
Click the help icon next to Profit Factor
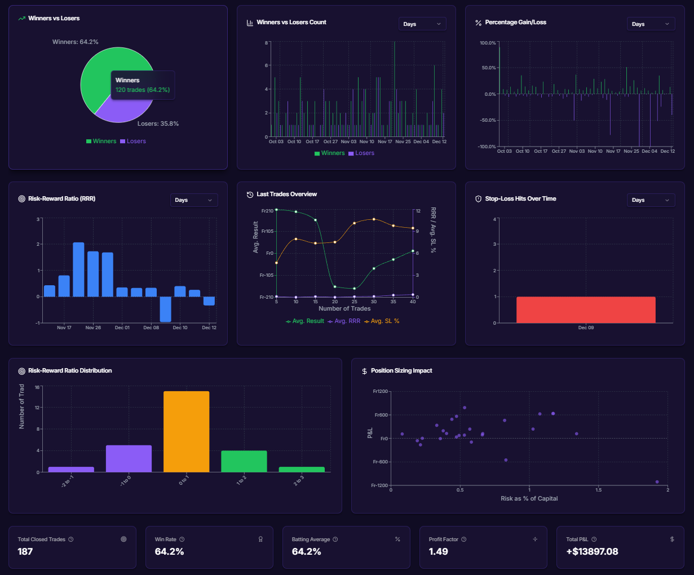point(464,539)
